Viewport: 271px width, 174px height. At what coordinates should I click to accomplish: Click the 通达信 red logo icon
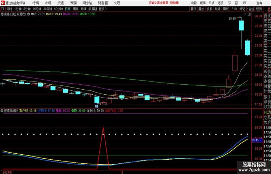pos(3,3)
